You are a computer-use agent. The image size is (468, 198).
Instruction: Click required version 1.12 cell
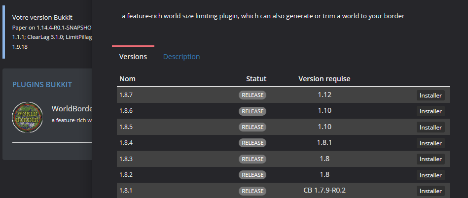point(324,95)
